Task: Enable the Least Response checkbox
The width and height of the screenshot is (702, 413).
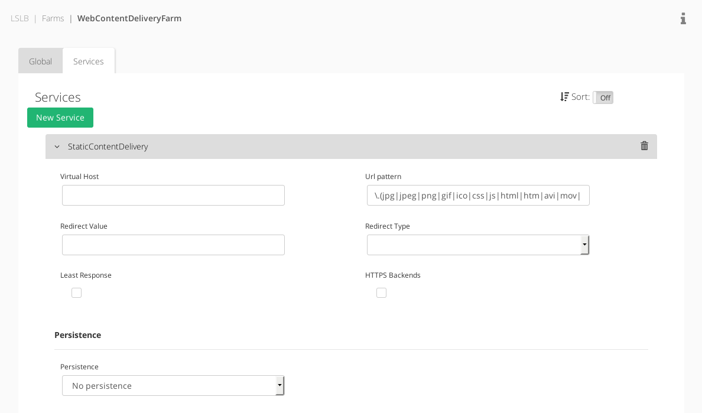Action: click(x=77, y=292)
